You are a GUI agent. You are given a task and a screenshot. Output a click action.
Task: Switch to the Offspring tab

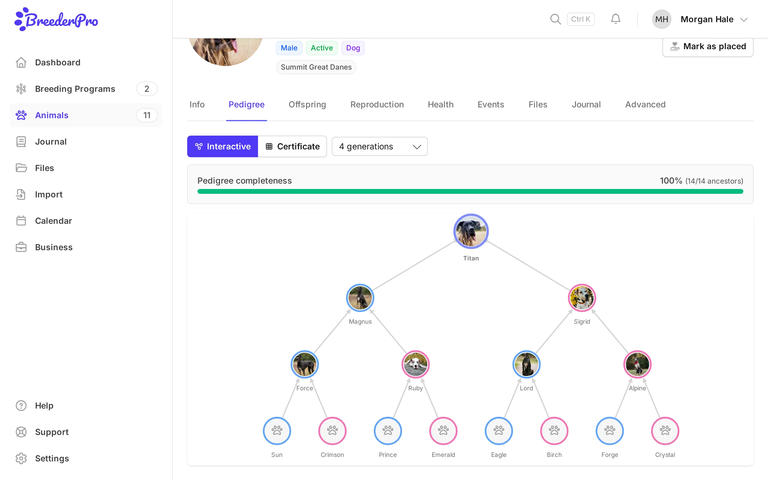click(x=307, y=104)
